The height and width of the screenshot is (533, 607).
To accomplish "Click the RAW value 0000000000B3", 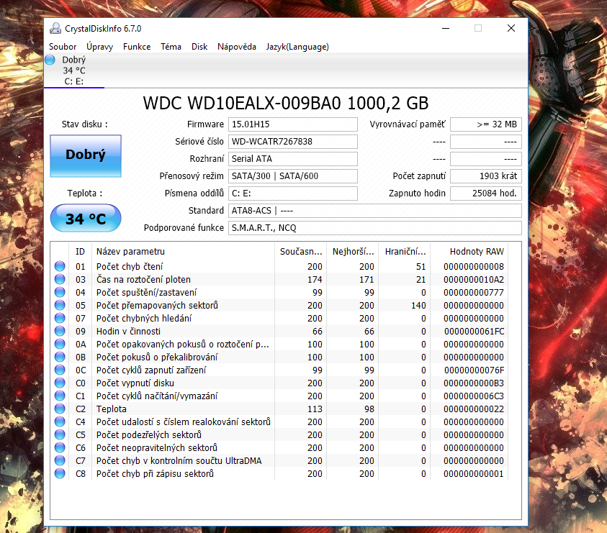I will click(474, 383).
